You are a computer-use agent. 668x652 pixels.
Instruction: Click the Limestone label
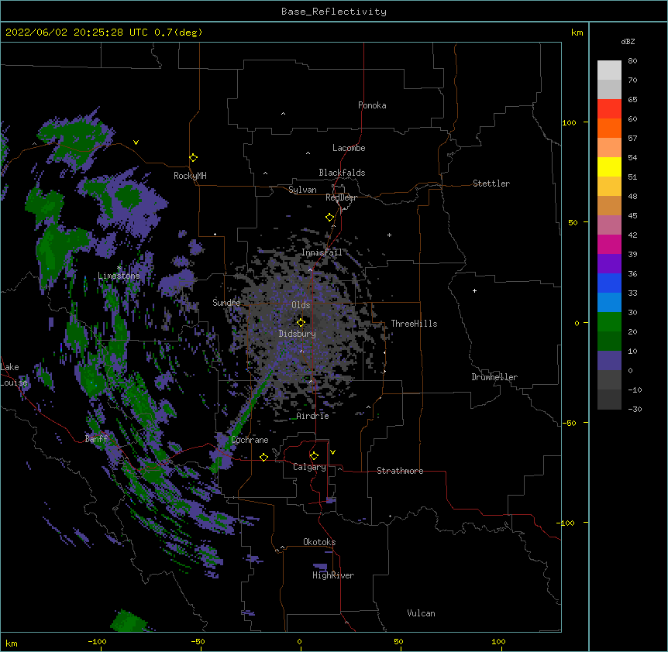click(x=119, y=276)
